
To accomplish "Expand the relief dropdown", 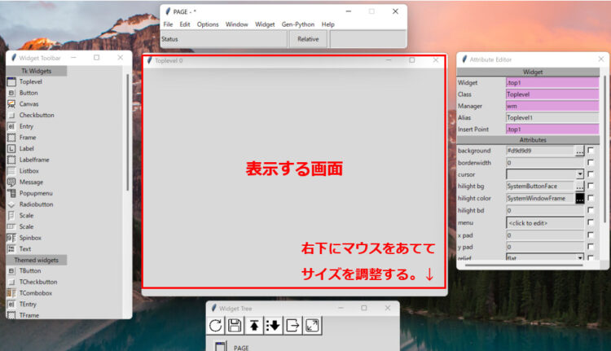I will (580, 258).
